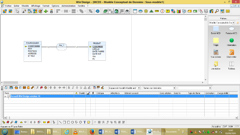Collapse the Accueil Win'Design tree node
This screenshot has width=240, height=135.
pos(5,96)
